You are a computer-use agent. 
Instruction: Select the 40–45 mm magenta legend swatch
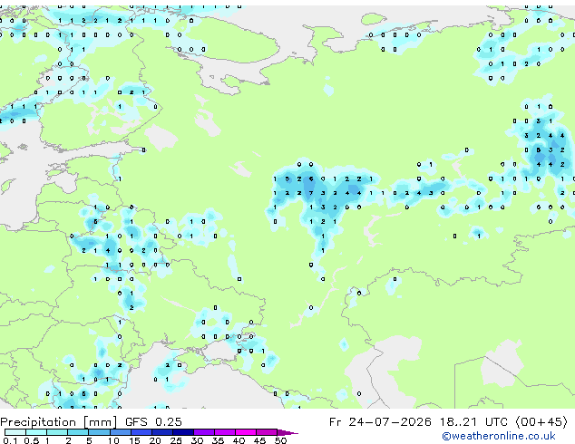coord(245,432)
